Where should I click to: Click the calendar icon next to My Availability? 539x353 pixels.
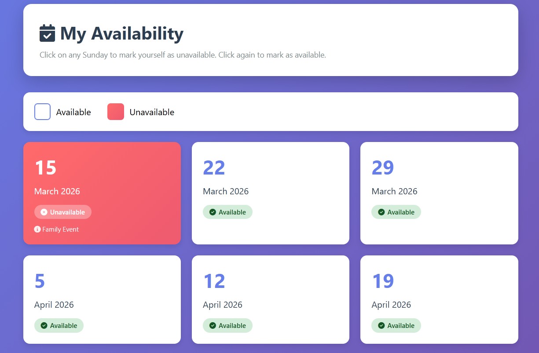(x=47, y=32)
